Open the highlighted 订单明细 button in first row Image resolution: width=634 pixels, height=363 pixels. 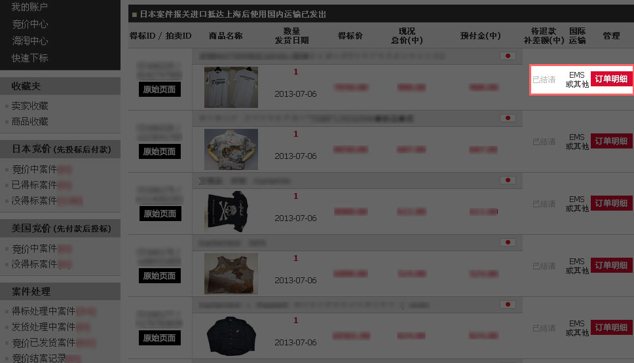[611, 79]
